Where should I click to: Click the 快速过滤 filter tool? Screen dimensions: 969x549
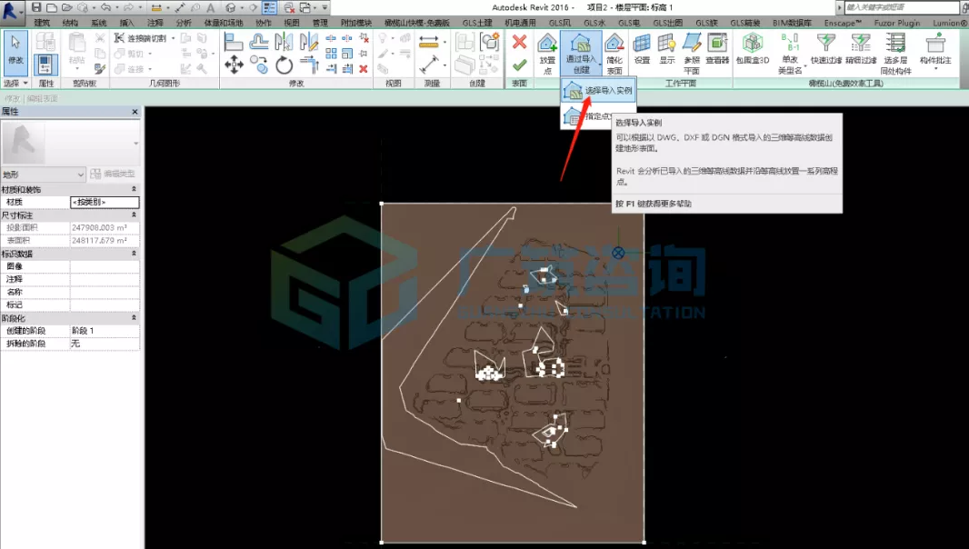826,49
